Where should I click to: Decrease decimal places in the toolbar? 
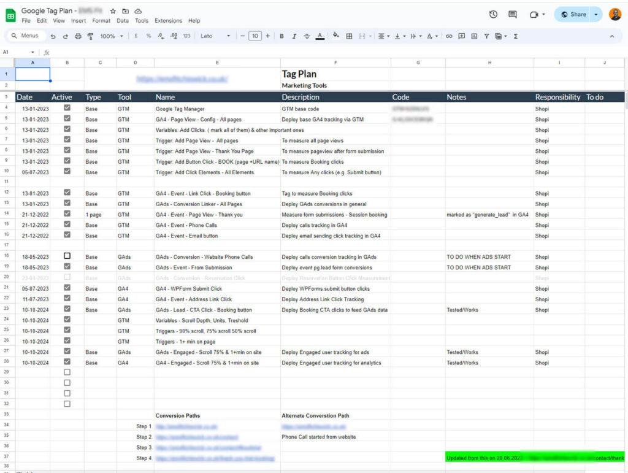161,36
